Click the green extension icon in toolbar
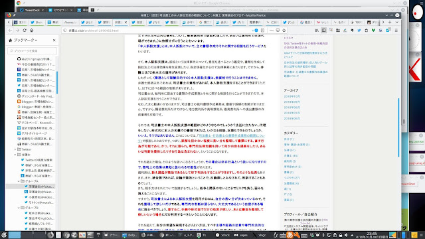425x239 pixels. [373, 31]
